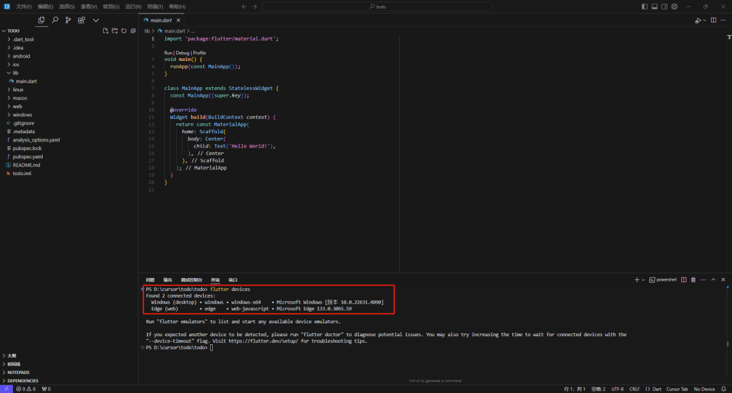Switch to the 问题 panel tab
This screenshot has height=393, width=732.
point(150,279)
